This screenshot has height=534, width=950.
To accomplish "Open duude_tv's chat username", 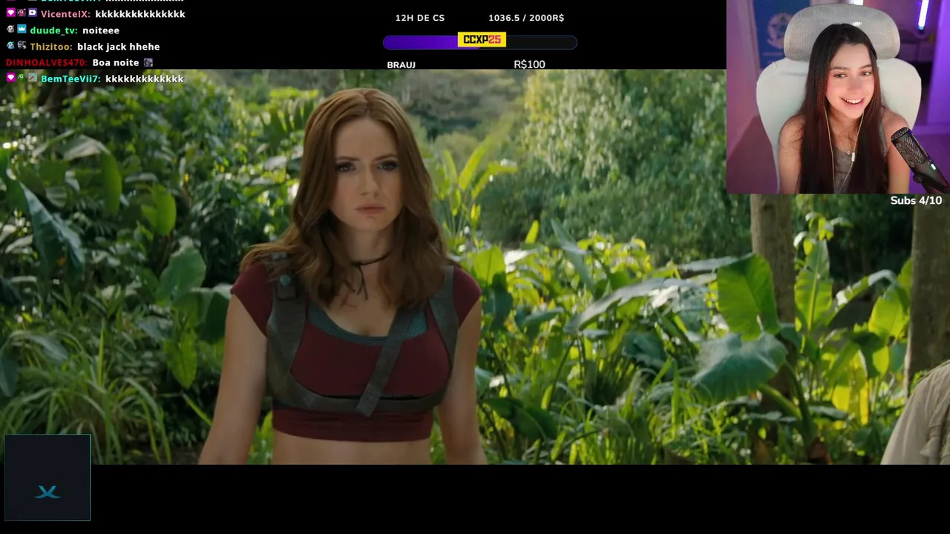I will (53, 30).
